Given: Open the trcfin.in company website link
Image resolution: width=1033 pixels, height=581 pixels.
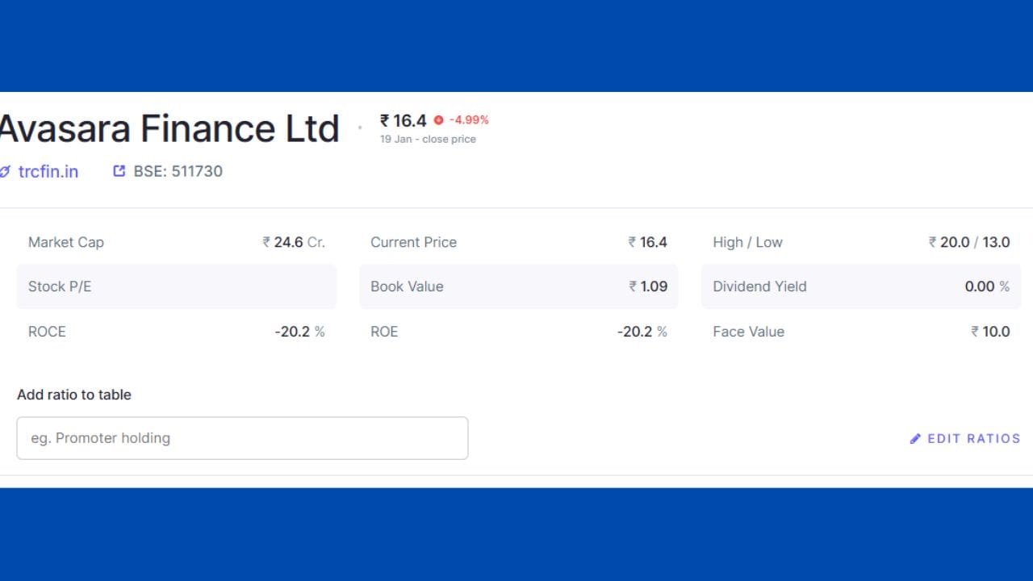Looking at the screenshot, I should [x=48, y=171].
